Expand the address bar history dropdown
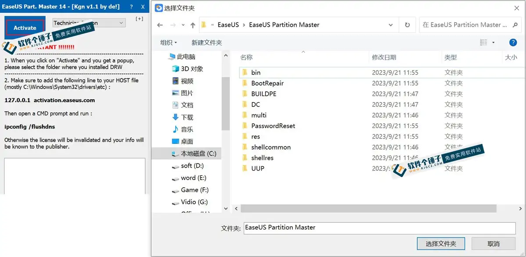Screen dimensions: 526x257 [391, 25]
